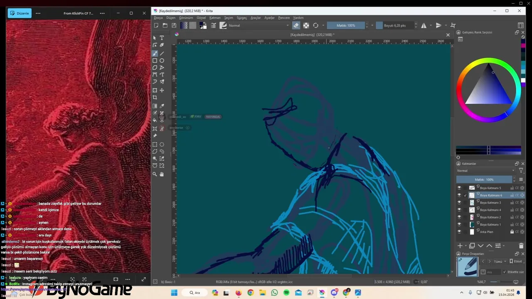Hide Boya Katmanı 3 layer eye
Image resolution: width=532 pixels, height=299 pixels.
tap(459, 203)
